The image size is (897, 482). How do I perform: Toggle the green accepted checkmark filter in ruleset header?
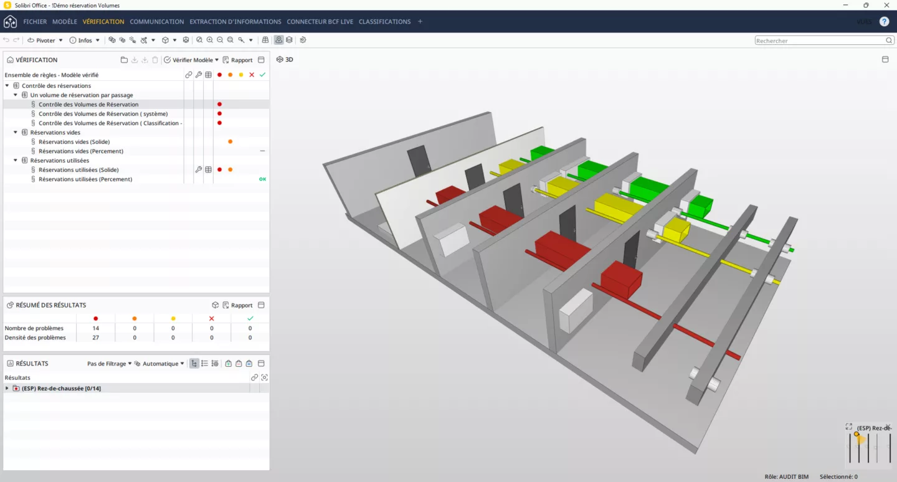(262, 75)
